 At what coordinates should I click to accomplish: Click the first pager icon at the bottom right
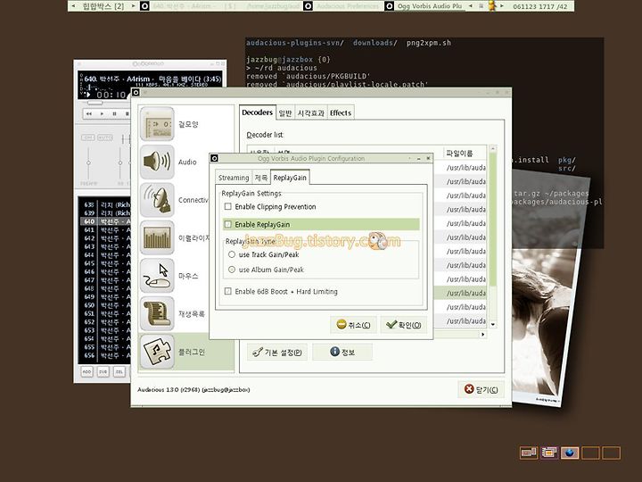[529, 453]
